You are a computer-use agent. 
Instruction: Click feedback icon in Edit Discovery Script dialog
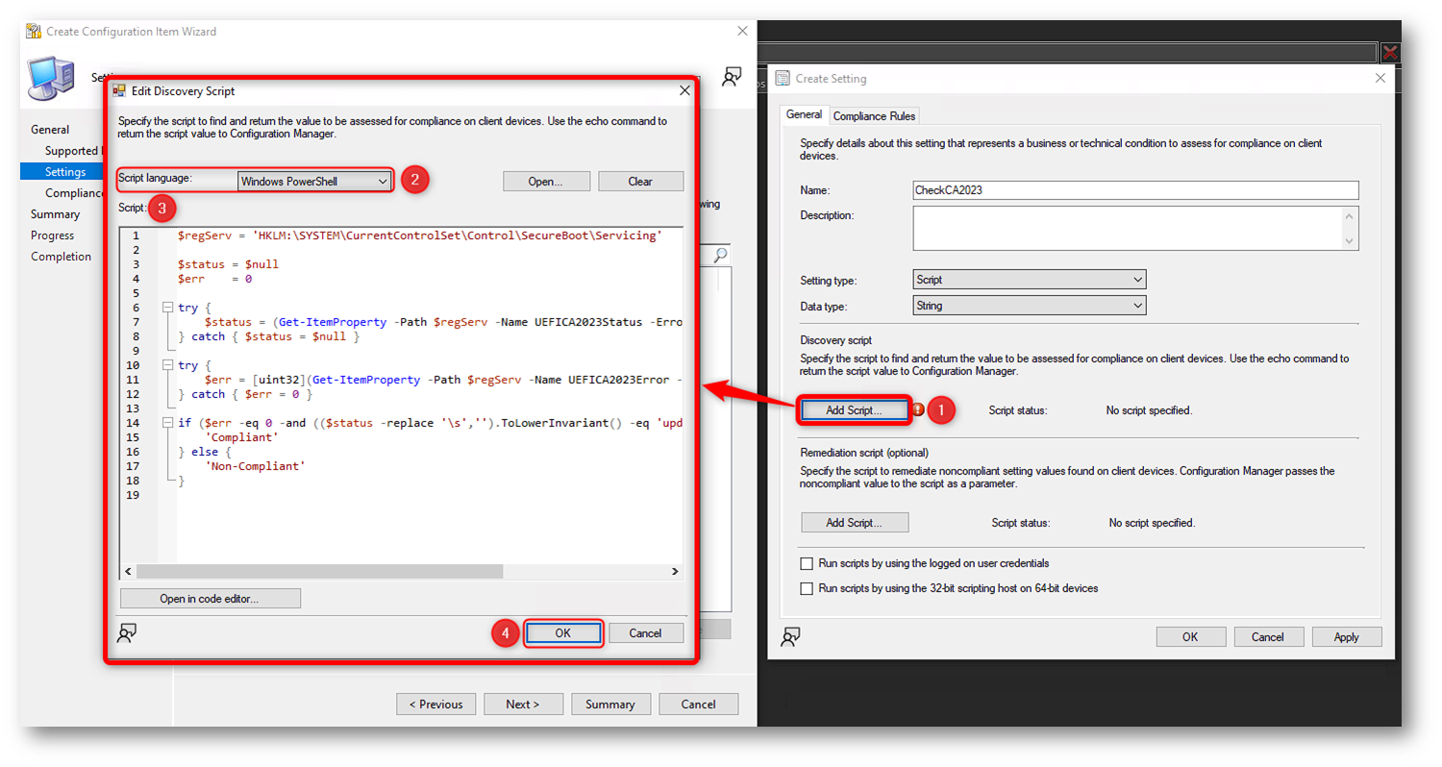click(x=126, y=632)
